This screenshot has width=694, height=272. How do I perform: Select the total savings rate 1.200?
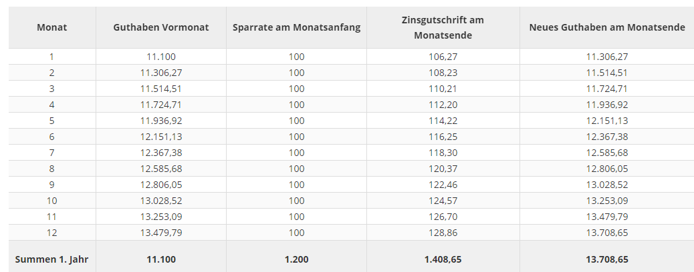coord(297,259)
